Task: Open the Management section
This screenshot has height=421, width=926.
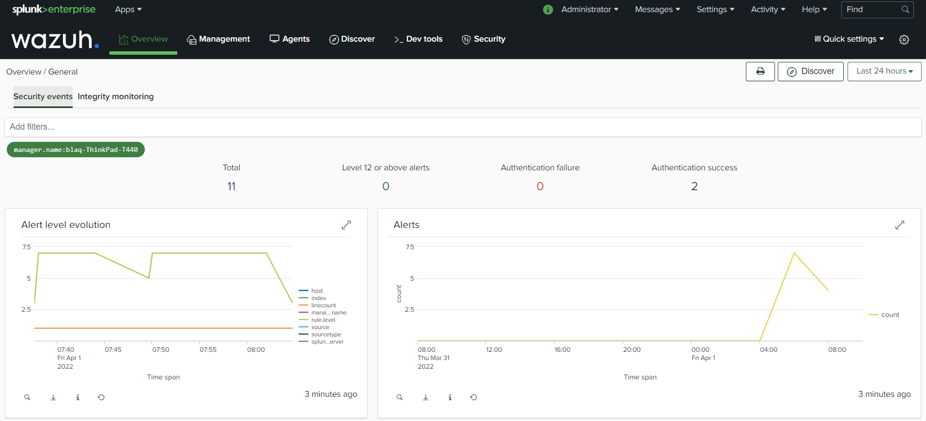Action: (x=218, y=39)
